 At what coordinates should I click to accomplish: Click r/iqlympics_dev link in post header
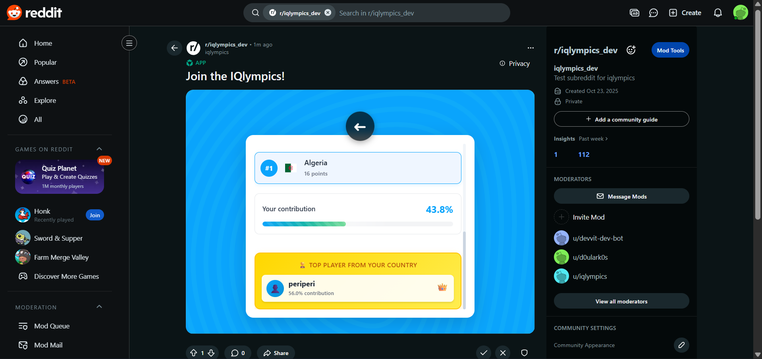pyautogui.click(x=226, y=44)
